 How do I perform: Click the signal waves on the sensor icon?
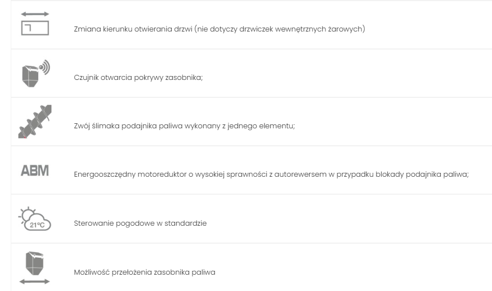pyautogui.click(x=44, y=67)
